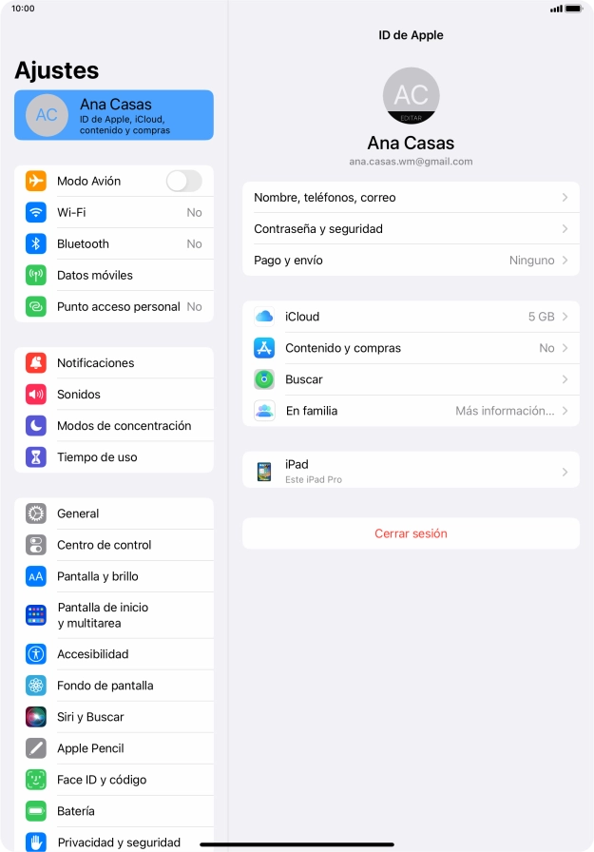
Task: Expand Nombre, teléfonos, correo chevron
Action: [x=565, y=197]
